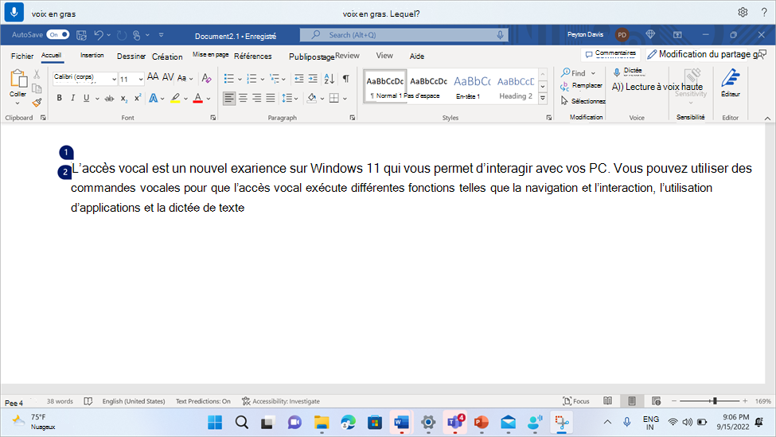Click the Coller paste icon
The height and width of the screenshot is (437, 776).
point(18,79)
